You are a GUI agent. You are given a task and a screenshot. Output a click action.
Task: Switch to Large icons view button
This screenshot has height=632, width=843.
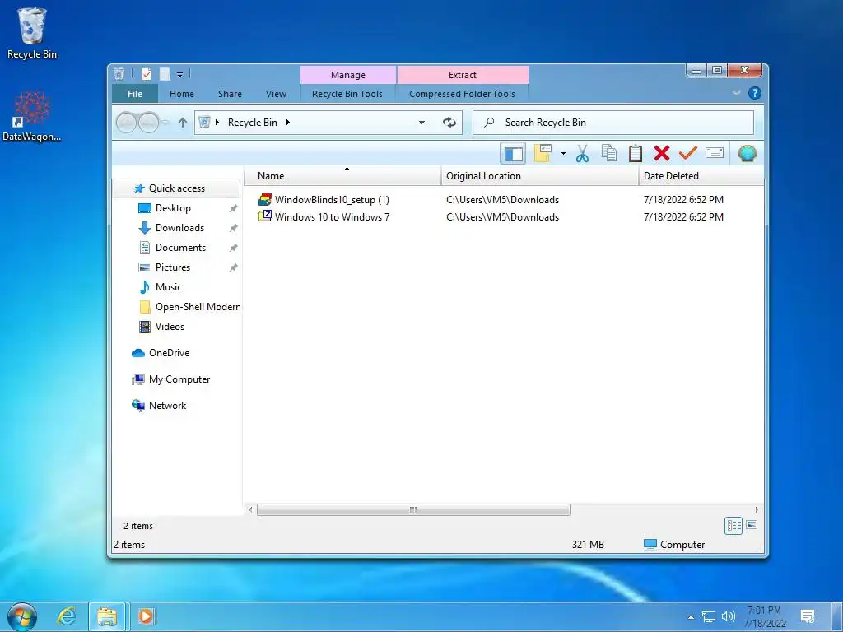(x=752, y=525)
